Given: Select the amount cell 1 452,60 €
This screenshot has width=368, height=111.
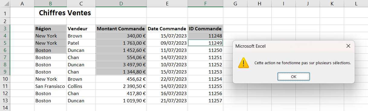Looking at the screenshot, I should (x=121, y=50).
